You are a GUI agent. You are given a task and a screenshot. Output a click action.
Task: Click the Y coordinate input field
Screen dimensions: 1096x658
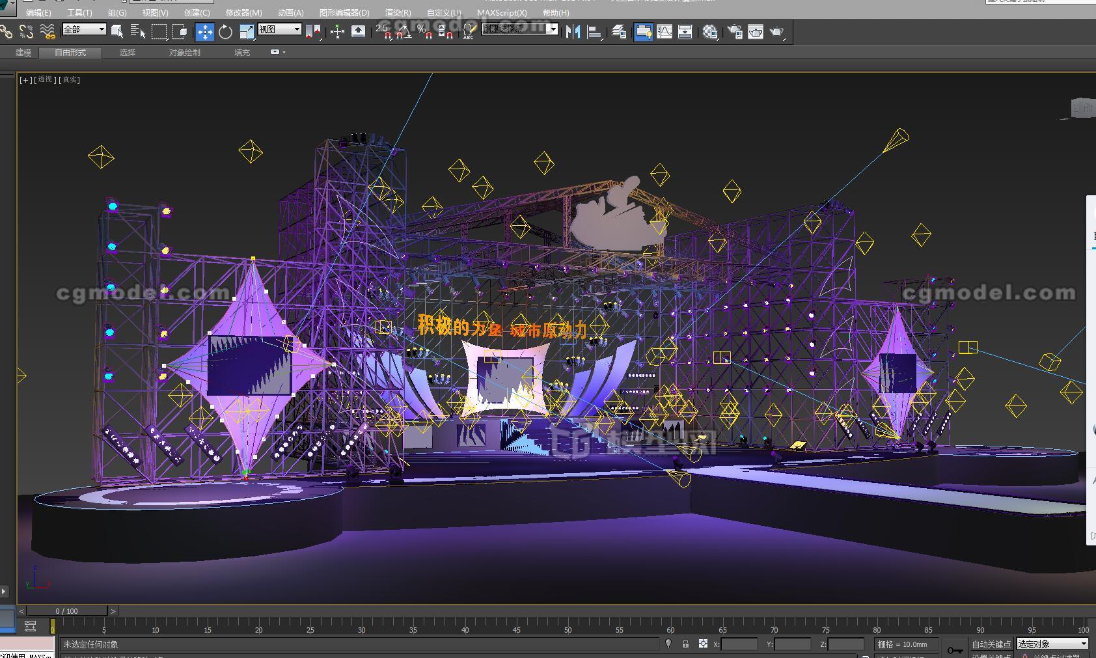click(x=793, y=644)
